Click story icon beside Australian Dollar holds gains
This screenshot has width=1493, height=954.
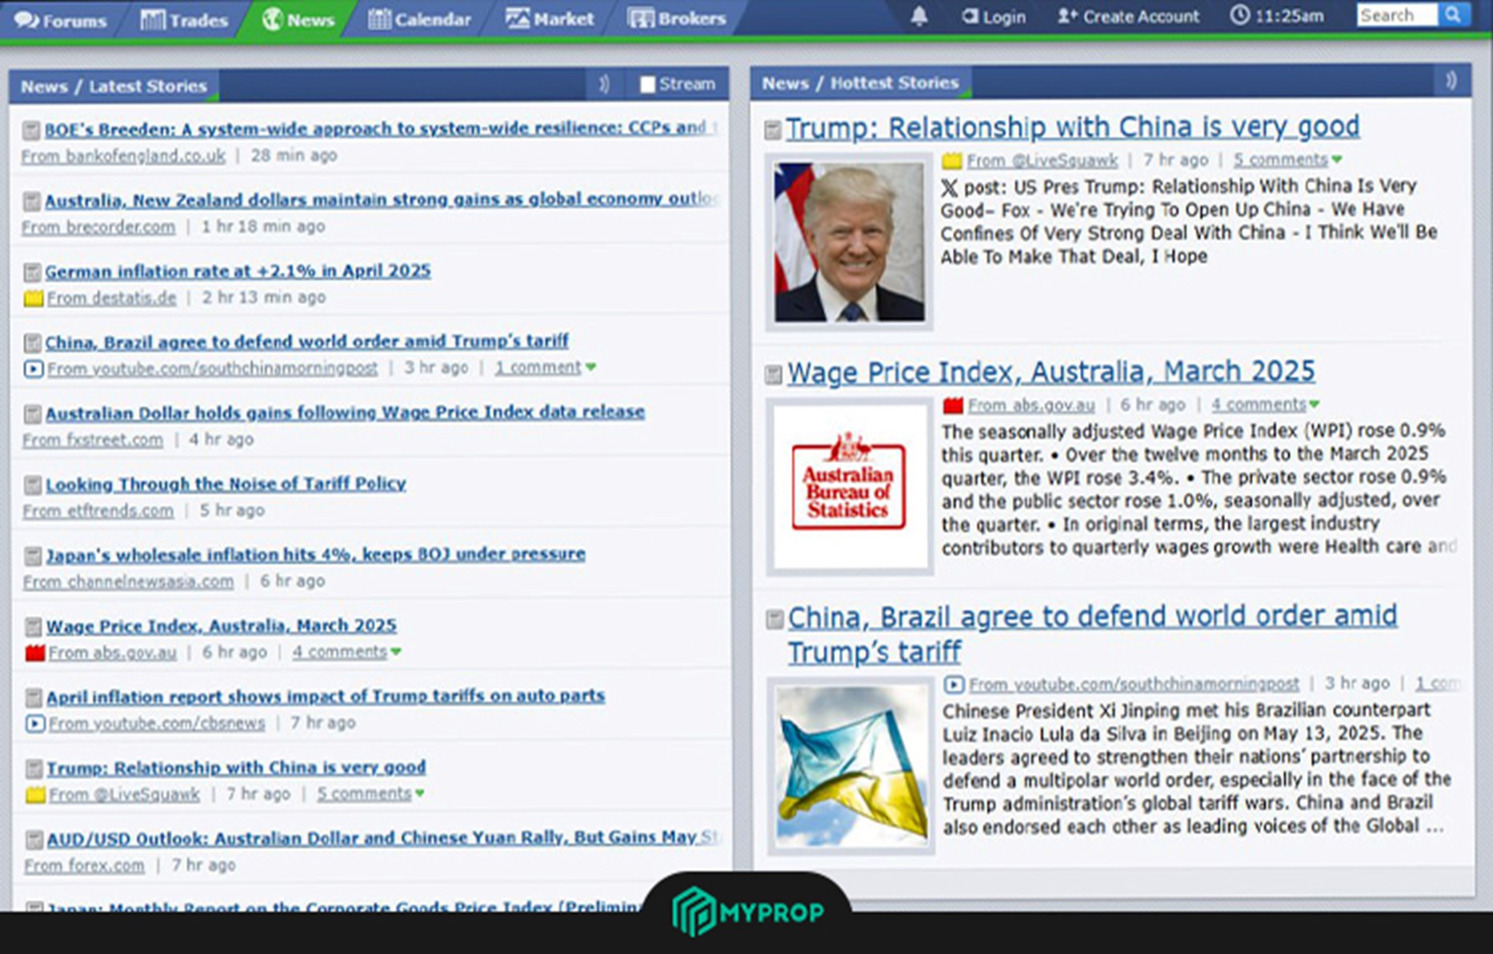32,413
